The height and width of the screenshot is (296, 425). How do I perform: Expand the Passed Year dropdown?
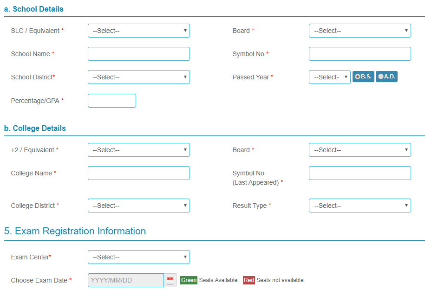[x=329, y=77]
